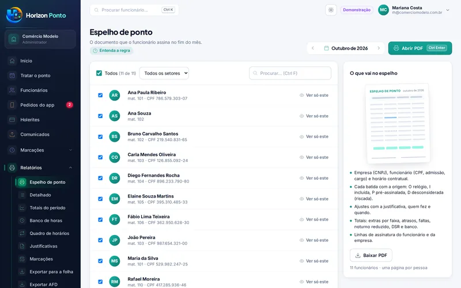Uncheck the Todos select-all checkbox

(x=99, y=73)
